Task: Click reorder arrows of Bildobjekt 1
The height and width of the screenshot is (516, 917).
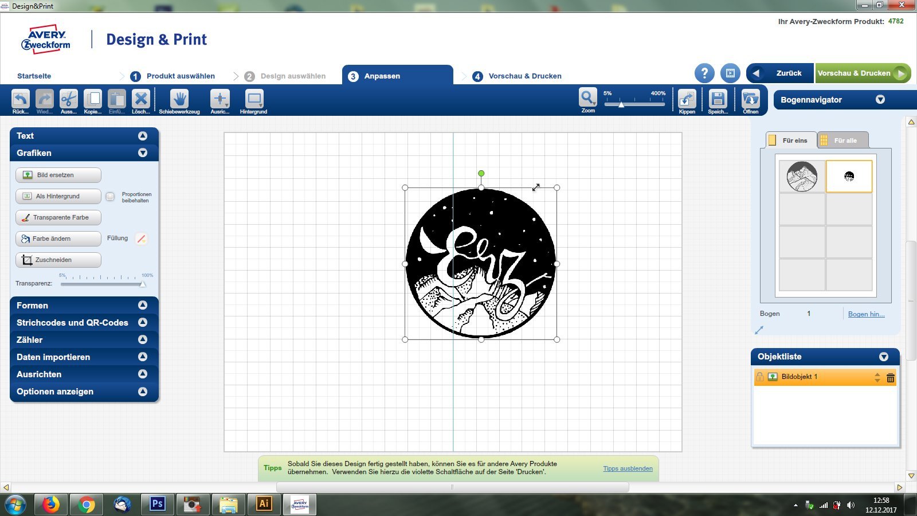Action: point(877,377)
